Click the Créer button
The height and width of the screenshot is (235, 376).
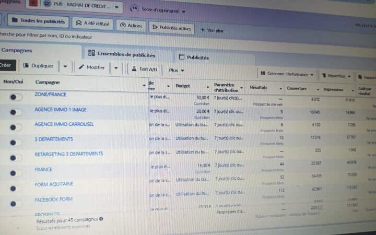[7, 65]
